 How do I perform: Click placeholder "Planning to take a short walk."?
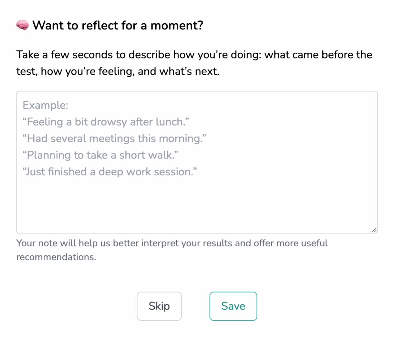click(x=101, y=155)
